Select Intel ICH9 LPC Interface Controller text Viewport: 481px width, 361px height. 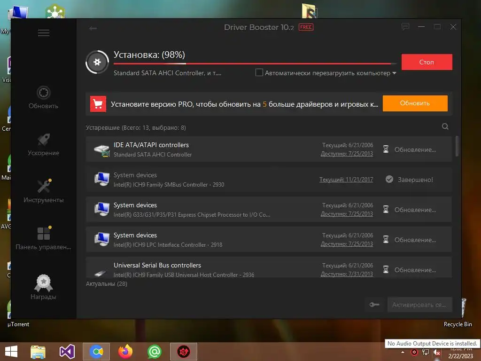tap(168, 244)
